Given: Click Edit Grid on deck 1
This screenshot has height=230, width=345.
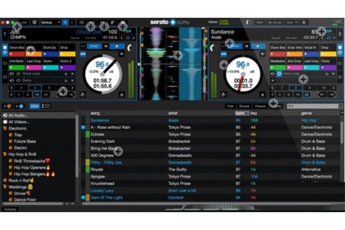Looking at the screenshot, I should coord(90,38).
